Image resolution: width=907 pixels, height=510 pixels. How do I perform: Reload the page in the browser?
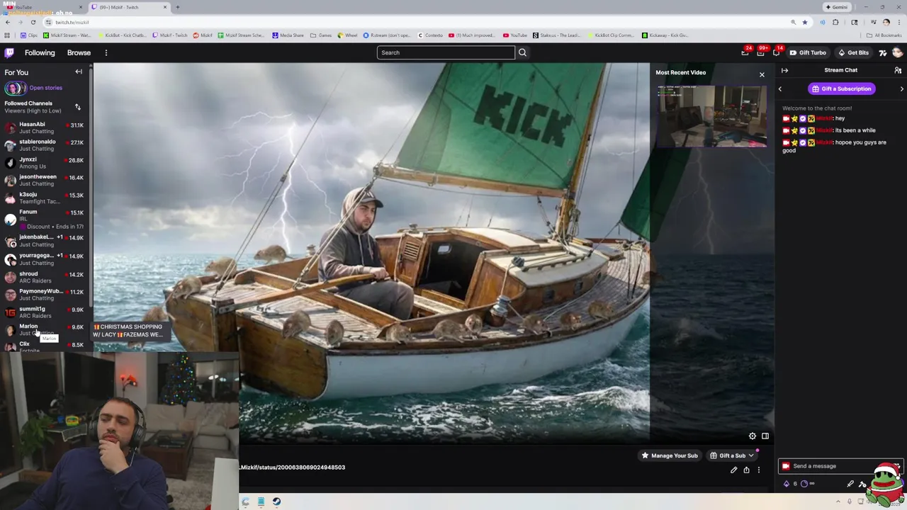point(33,22)
